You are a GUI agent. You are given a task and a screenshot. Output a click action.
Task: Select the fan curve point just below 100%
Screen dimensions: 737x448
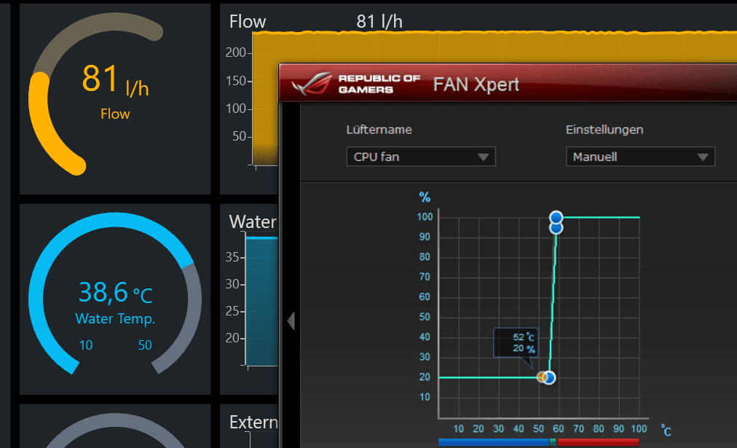point(556,229)
